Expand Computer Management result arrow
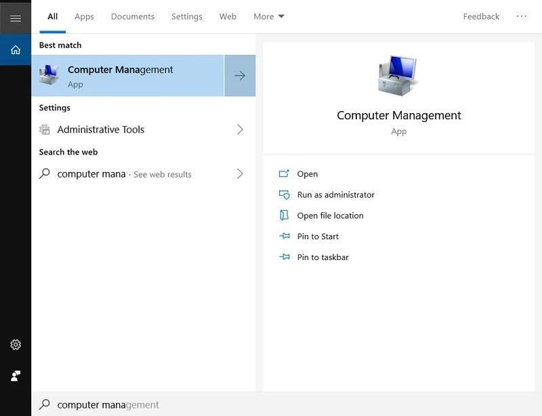542x416 pixels. click(240, 76)
